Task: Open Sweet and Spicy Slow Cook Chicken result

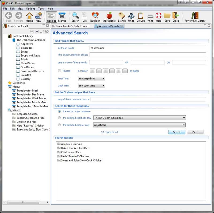Action: click(82, 160)
